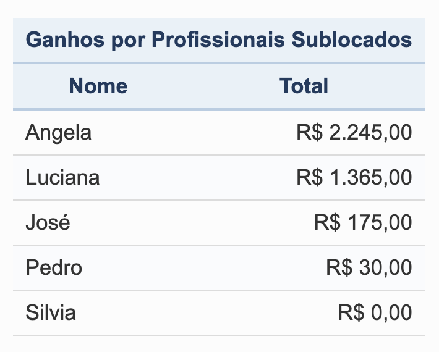Image resolution: width=439 pixels, height=352 pixels.
Task: Select the José name cell
Action: [48, 222]
